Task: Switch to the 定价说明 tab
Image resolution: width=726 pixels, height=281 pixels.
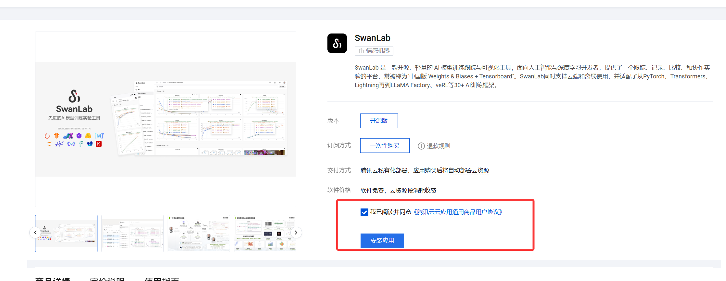Action: click(107, 279)
